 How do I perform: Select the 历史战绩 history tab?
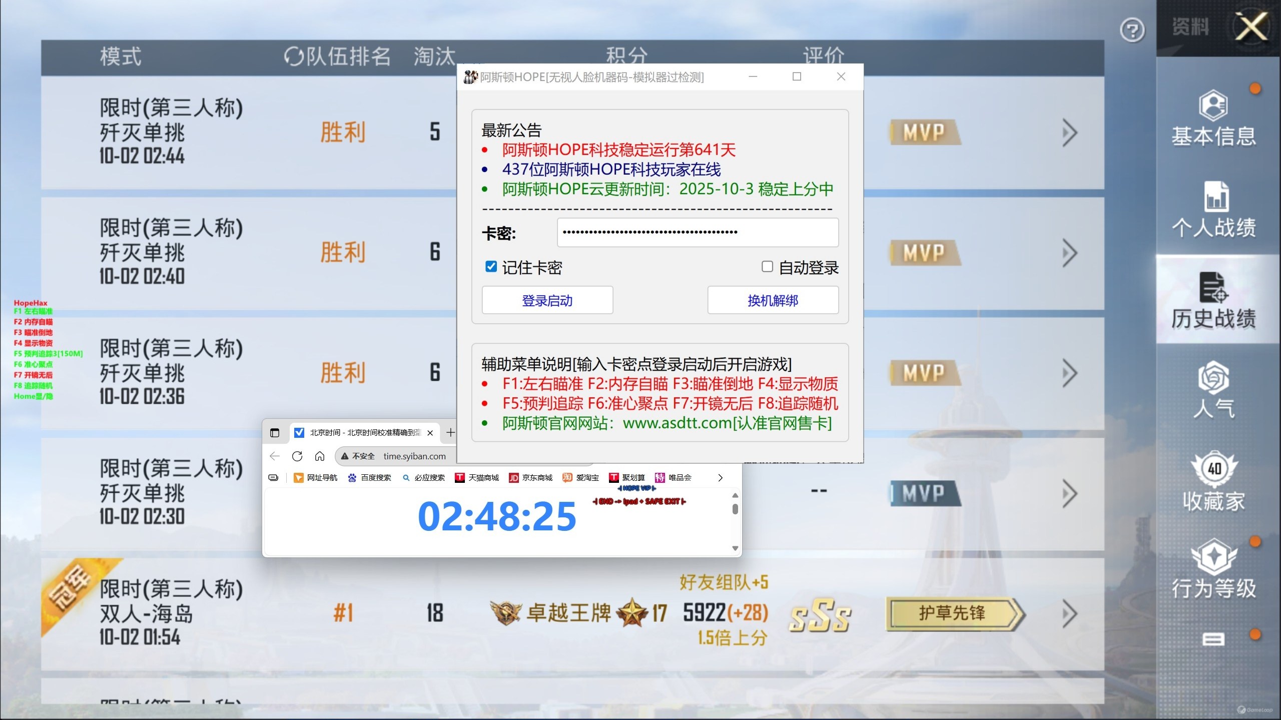click(x=1213, y=300)
